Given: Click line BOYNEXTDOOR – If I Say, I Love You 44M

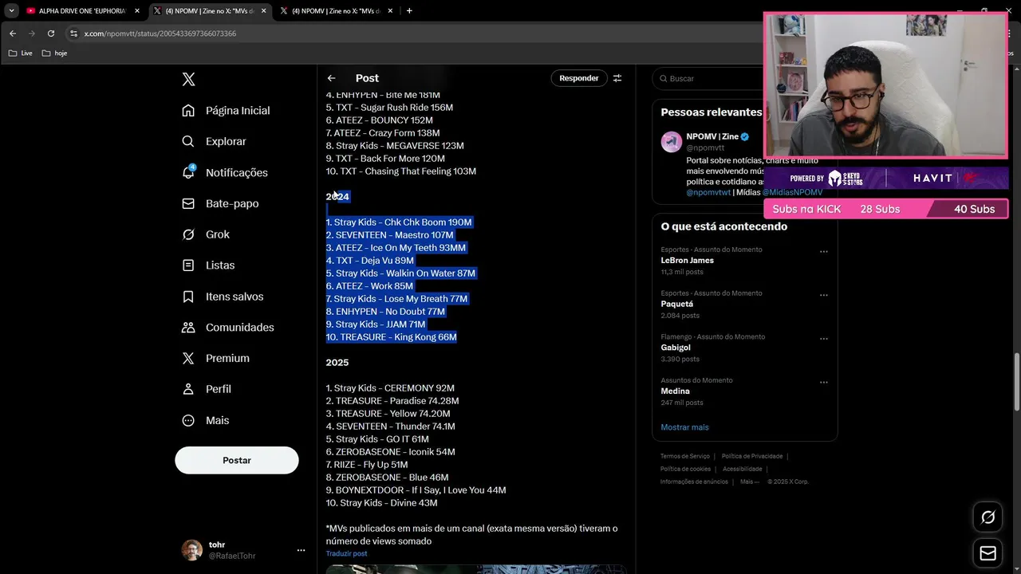Looking at the screenshot, I should pos(416,490).
